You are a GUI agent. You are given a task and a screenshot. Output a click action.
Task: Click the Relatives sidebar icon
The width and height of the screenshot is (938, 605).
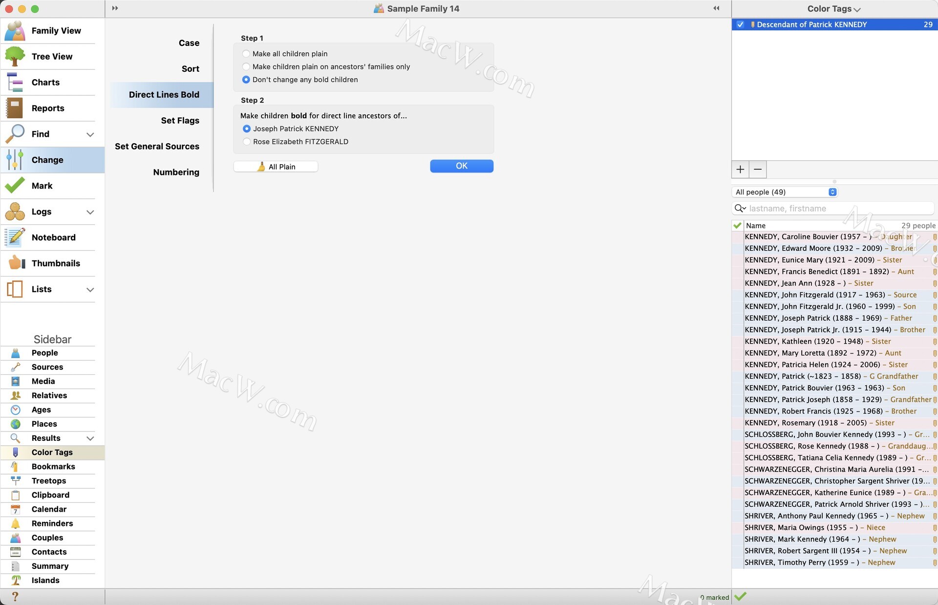(16, 395)
